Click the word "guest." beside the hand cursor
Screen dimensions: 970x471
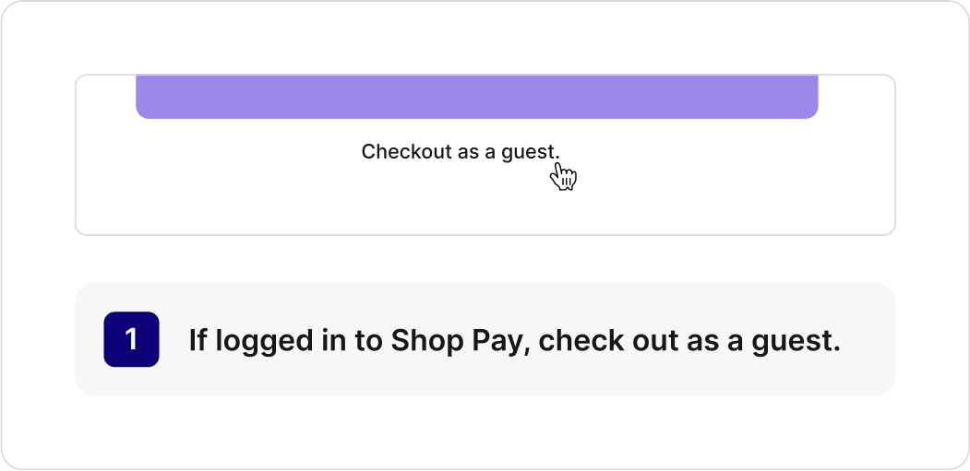click(530, 152)
